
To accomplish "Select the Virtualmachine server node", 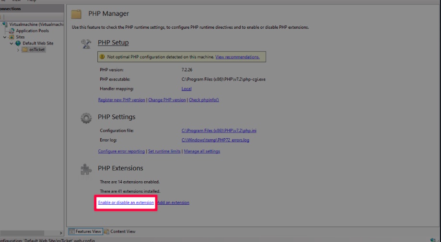I will coord(36,24).
